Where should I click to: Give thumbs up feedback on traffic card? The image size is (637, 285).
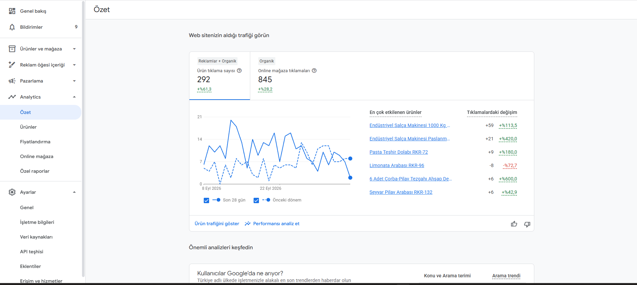tap(514, 224)
